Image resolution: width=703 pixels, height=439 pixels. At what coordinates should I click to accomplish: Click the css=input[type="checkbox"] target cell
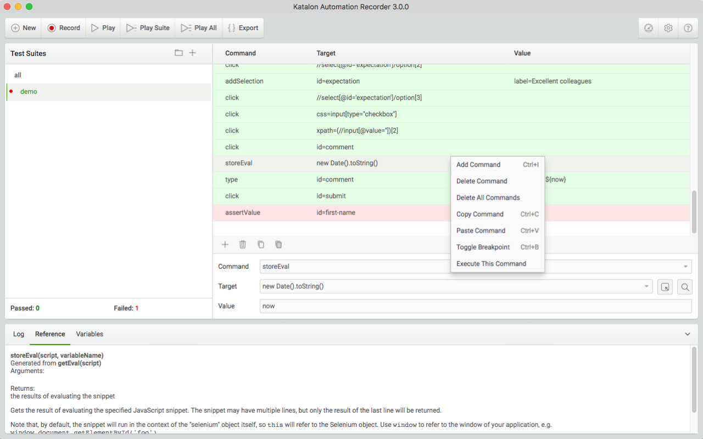(x=356, y=114)
